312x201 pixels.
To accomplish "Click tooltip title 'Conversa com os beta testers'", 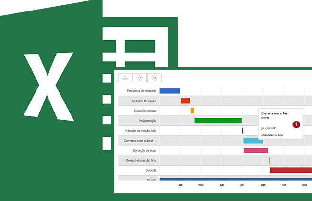I will point(275,115).
